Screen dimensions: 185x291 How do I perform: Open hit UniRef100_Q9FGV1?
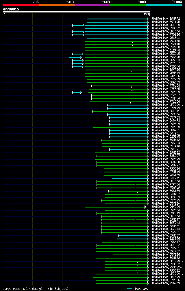coord(166,149)
